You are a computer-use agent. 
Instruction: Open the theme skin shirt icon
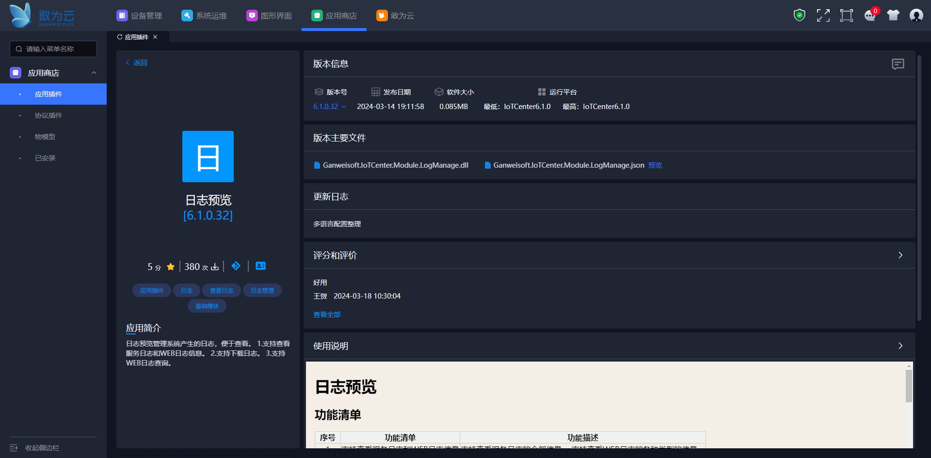pos(893,16)
